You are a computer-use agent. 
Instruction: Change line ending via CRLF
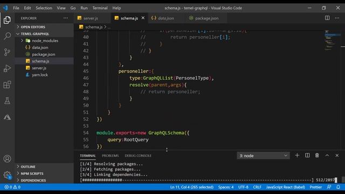click(257, 187)
